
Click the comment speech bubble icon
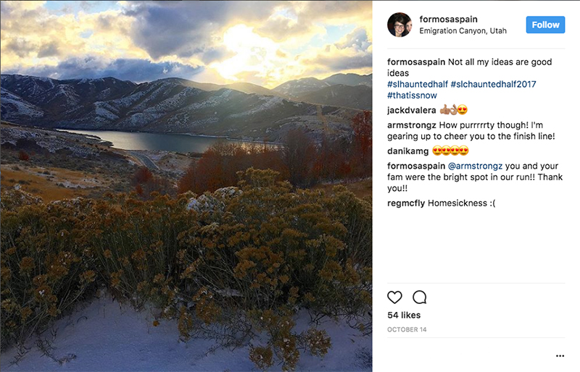click(419, 297)
